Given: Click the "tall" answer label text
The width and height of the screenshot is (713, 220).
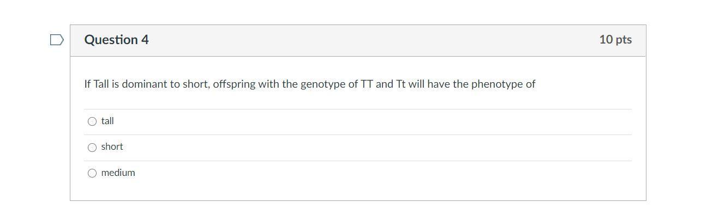Looking at the screenshot, I should pos(107,121).
